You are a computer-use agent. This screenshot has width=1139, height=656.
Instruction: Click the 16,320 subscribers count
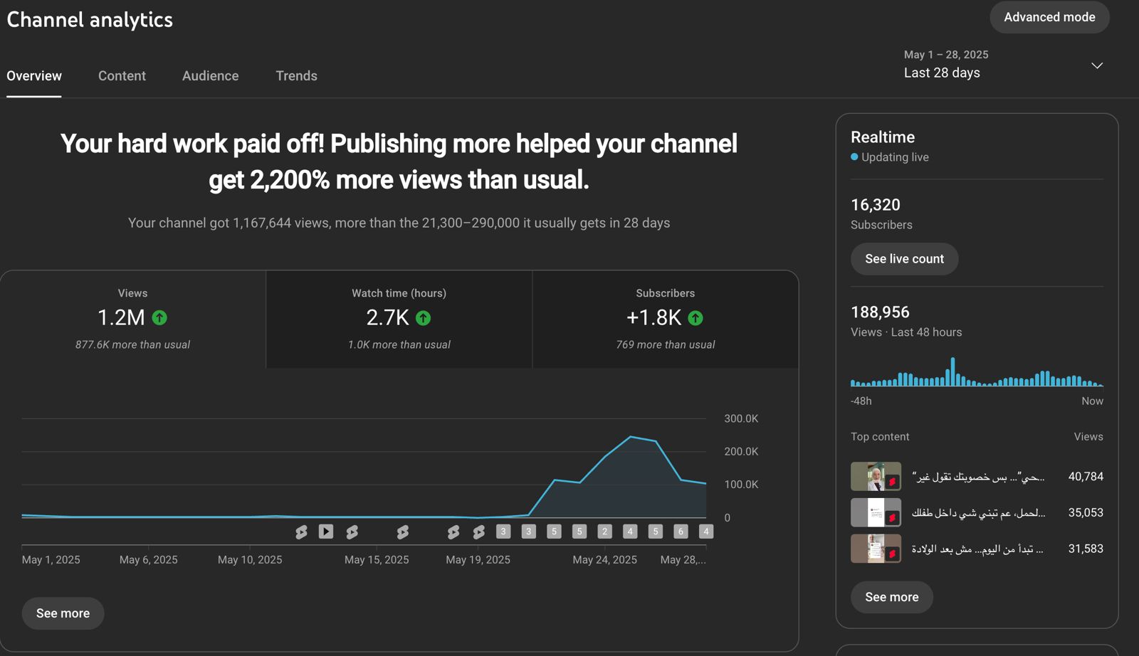point(876,205)
